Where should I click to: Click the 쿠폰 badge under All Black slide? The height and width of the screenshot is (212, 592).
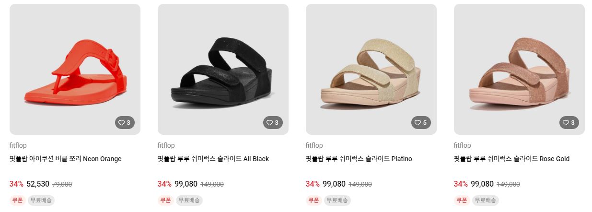pos(165,200)
